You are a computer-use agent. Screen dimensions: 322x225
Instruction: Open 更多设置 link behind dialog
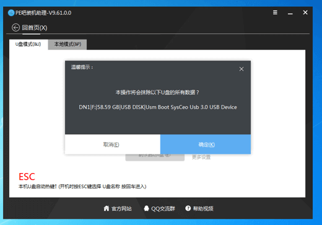click(201, 157)
